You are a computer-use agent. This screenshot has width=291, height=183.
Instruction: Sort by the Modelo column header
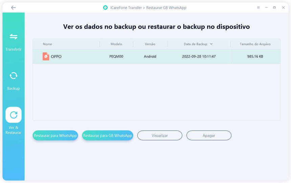click(116, 44)
